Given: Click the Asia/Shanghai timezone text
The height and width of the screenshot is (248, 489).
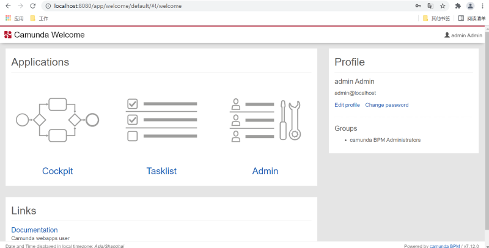Looking at the screenshot, I should [109, 246].
